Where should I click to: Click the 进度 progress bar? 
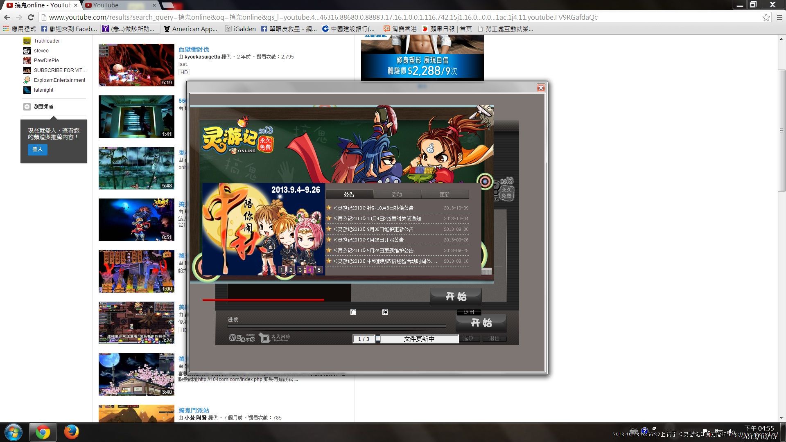[x=337, y=326]
